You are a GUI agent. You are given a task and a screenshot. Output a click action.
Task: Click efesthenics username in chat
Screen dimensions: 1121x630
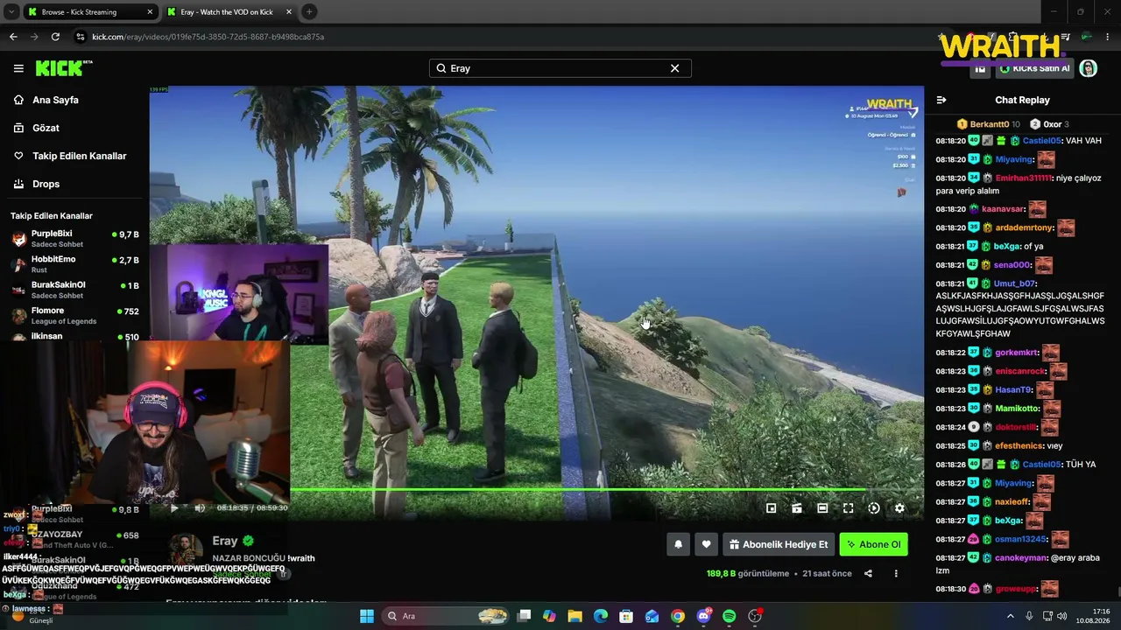[x=1019, y=445]
